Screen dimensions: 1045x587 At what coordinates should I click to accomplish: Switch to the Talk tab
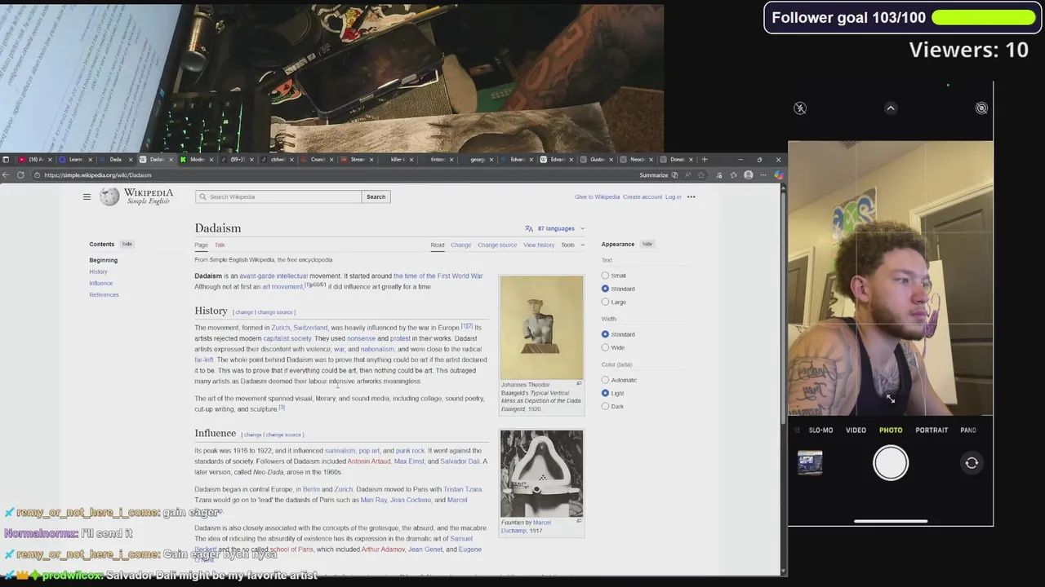click(220, 245)
